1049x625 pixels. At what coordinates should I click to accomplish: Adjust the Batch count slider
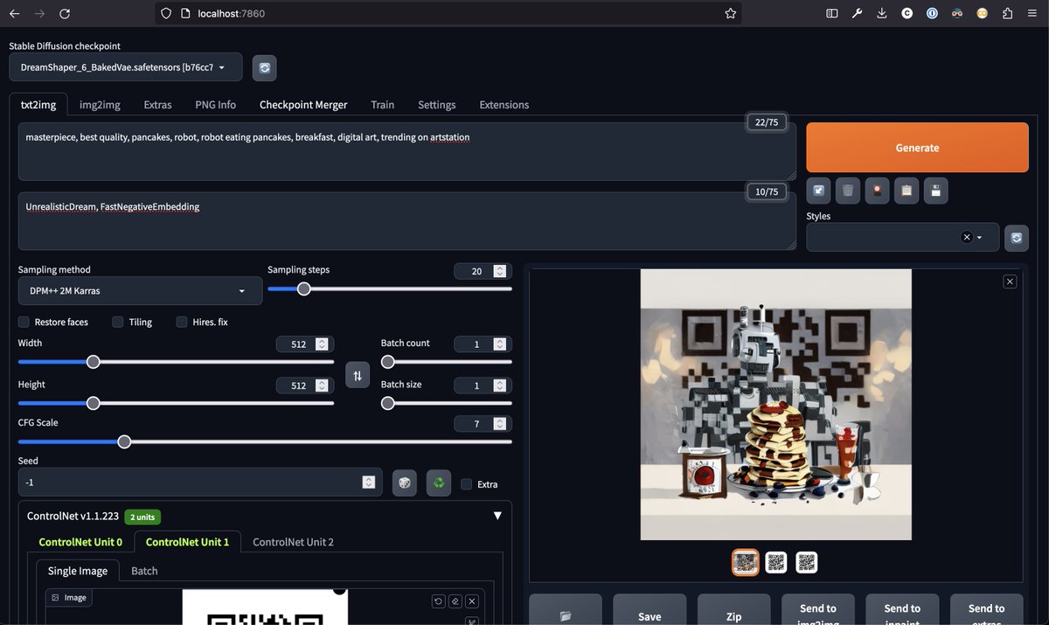[x=447, y=362]
